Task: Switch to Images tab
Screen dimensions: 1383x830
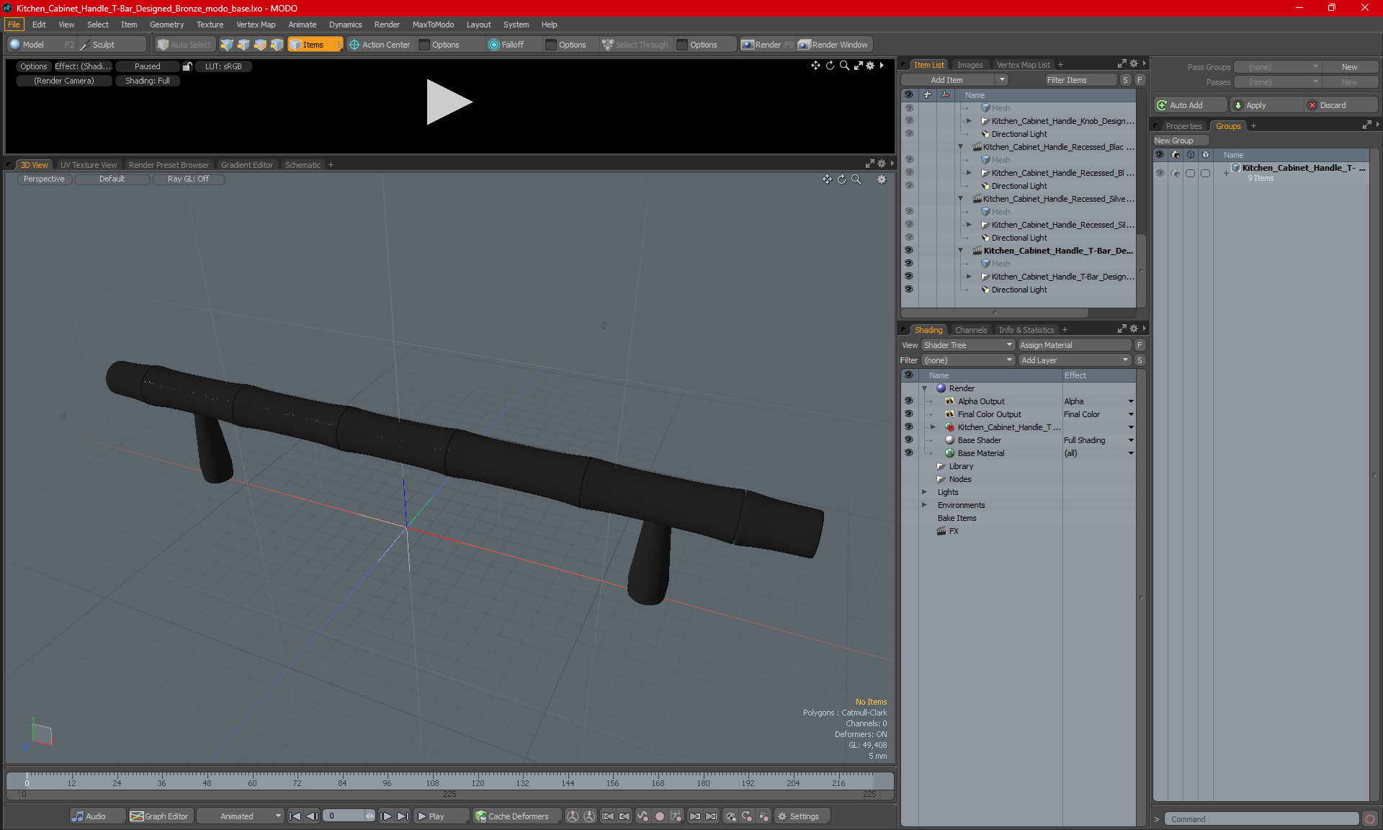Action: tap(970, 65)
